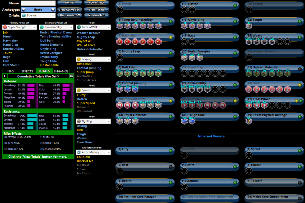Click the Smashing resistance bar
This screenshot has width=305, height=203.
coord(32,116)
